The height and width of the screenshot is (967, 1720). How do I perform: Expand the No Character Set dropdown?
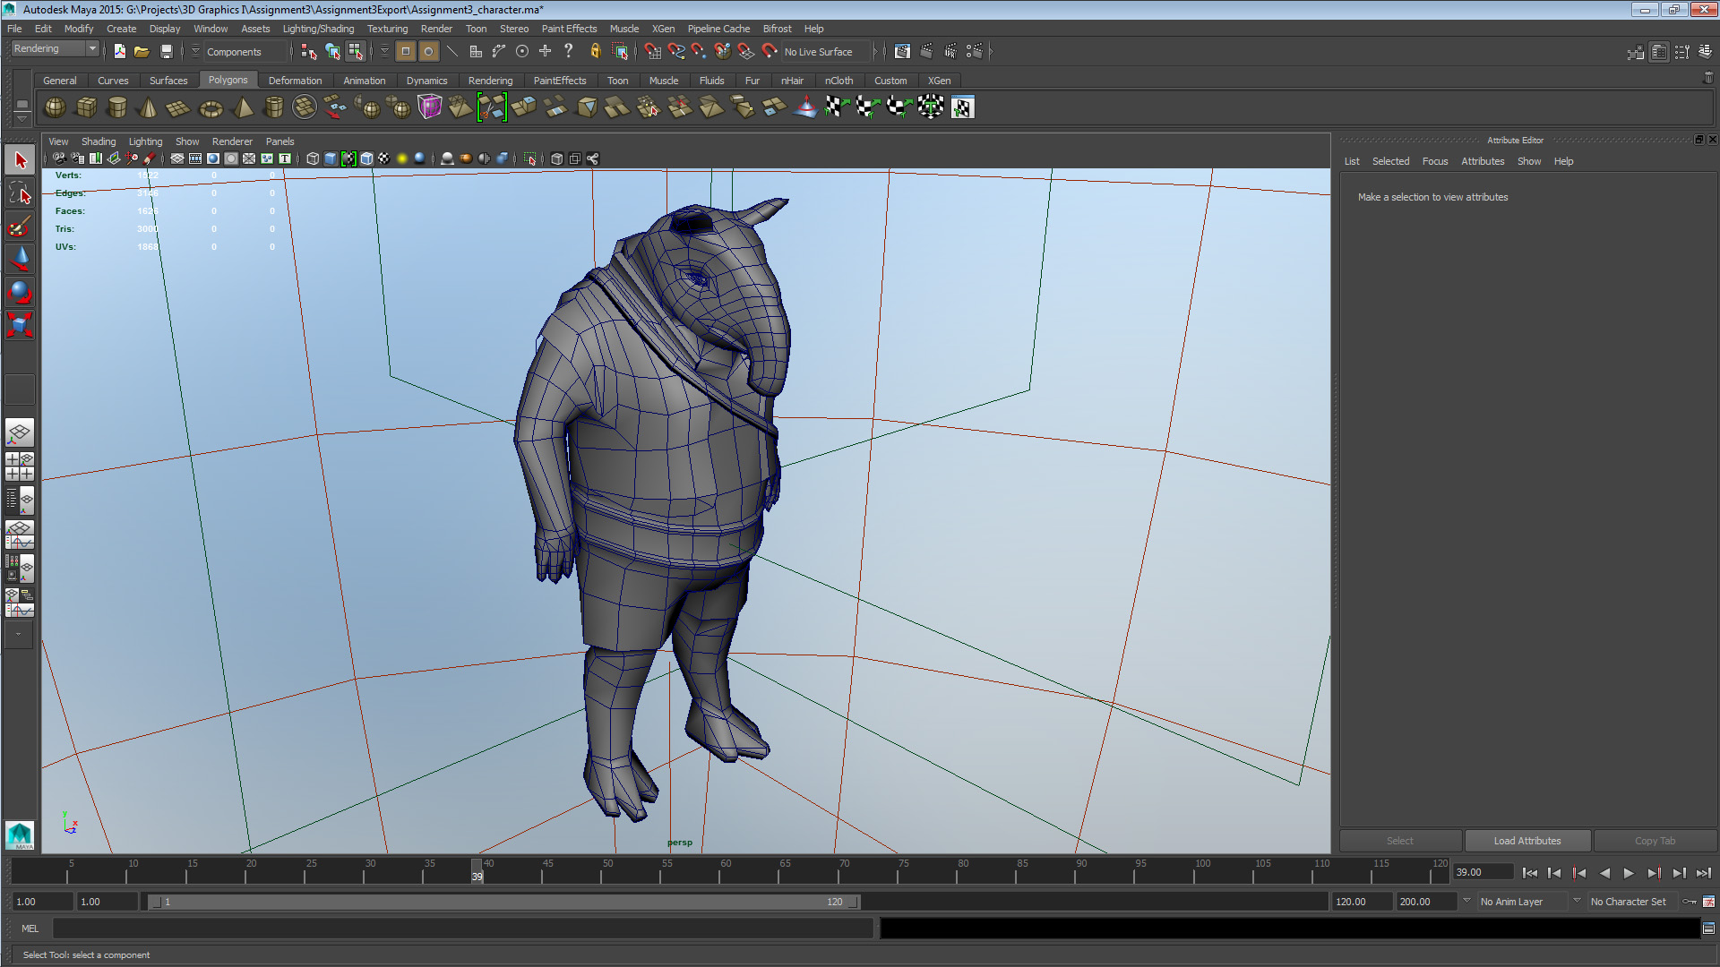point(1630,902)
